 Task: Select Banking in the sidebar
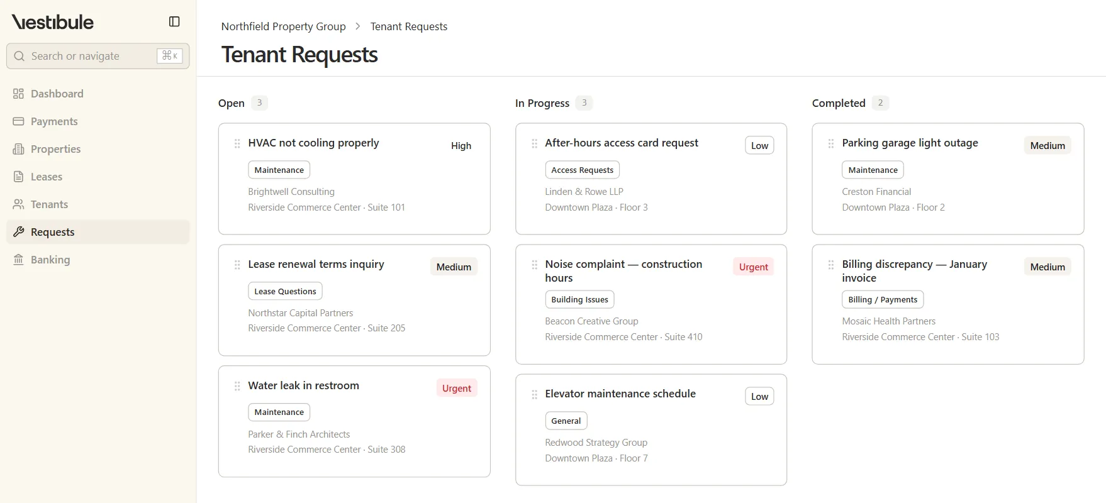coord(98,260)
